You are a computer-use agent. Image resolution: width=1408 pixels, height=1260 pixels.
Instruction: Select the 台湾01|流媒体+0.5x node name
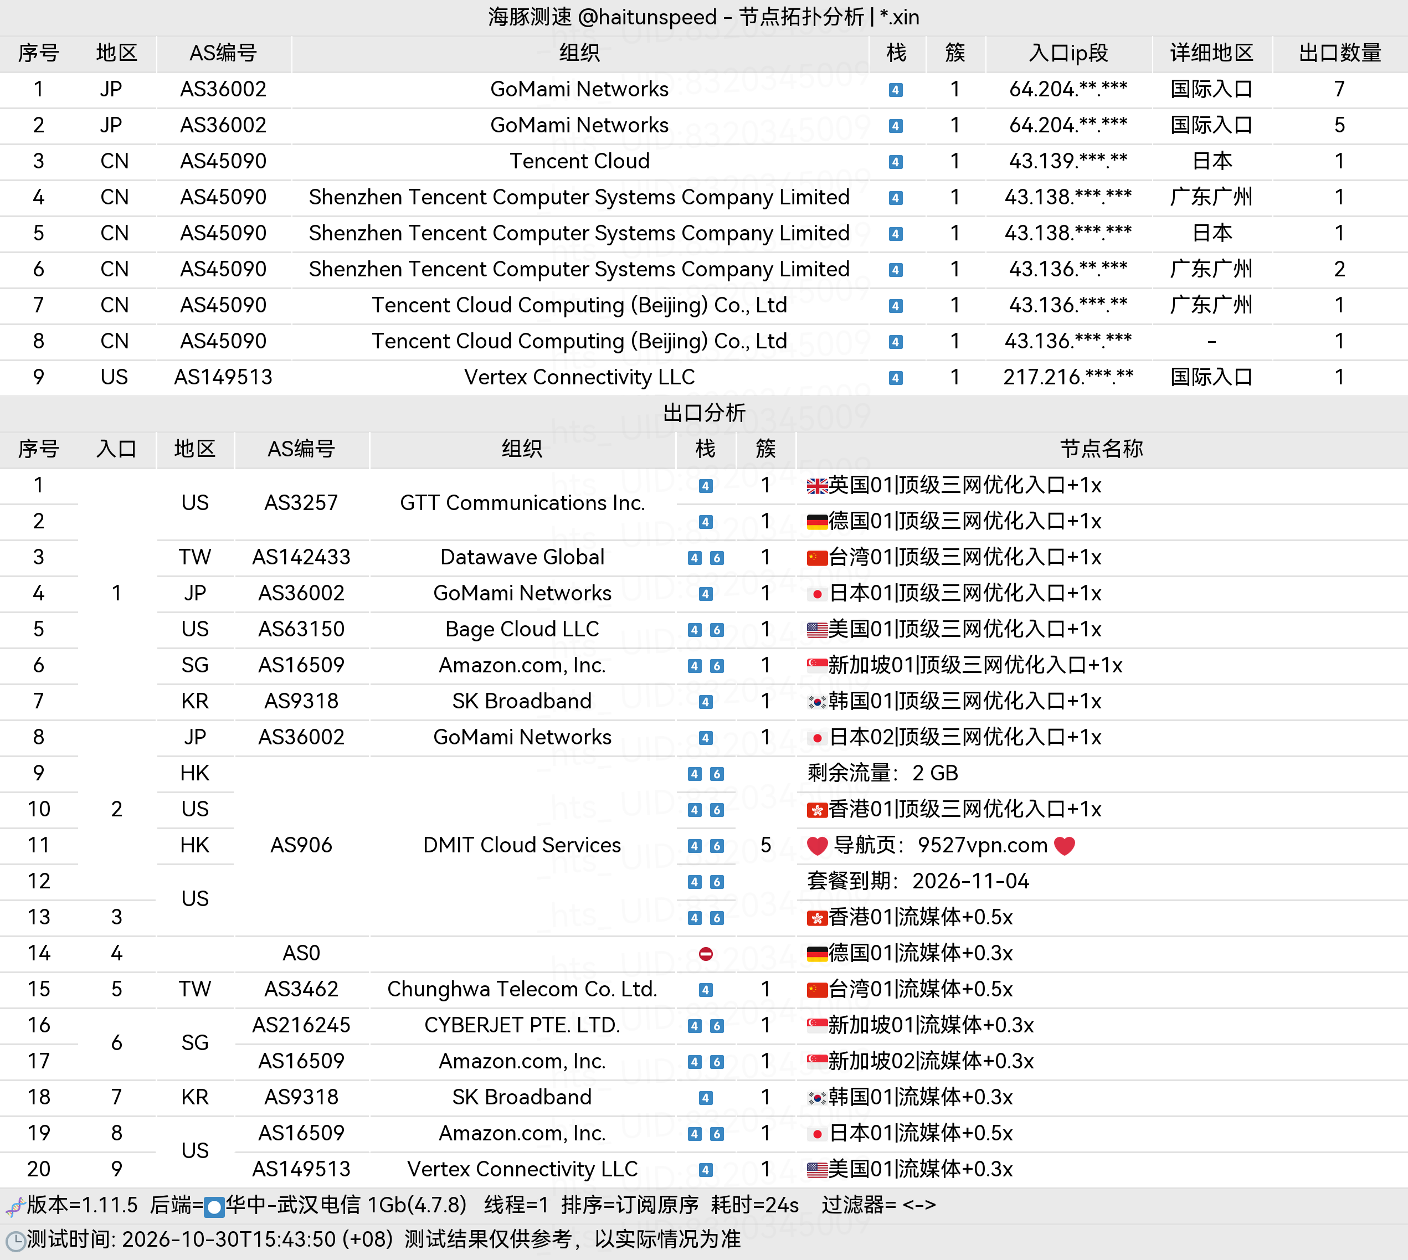pyautogui.click(x=920, y=989)
